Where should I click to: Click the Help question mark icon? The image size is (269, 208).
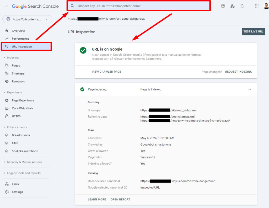pos(223,6)
